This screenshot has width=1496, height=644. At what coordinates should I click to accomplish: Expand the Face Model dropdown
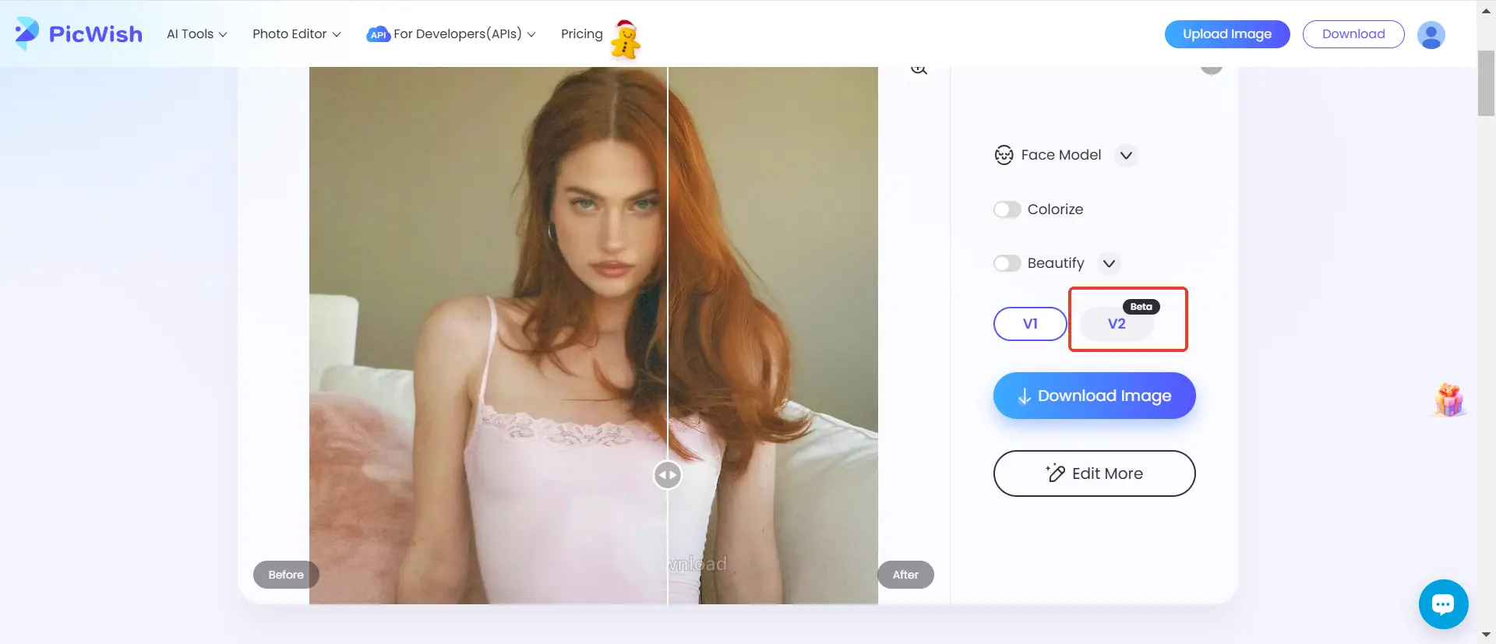click(x=1126, y=155)
